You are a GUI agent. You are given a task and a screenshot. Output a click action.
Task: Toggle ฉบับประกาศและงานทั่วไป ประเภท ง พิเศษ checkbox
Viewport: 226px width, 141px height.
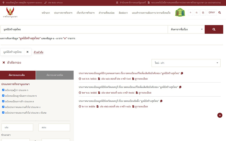pos(3,113)
